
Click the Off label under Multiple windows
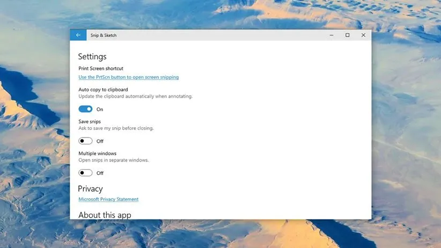click(100, 173)
